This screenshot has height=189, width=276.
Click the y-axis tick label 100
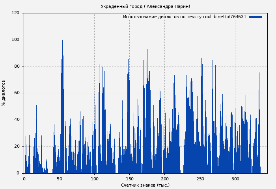(x=15, y=40)
